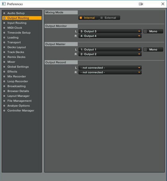Click the bullet icon beside Audio Setup
Image resolution: width=167 pixels, height=181 pixels.
[4, 13]
